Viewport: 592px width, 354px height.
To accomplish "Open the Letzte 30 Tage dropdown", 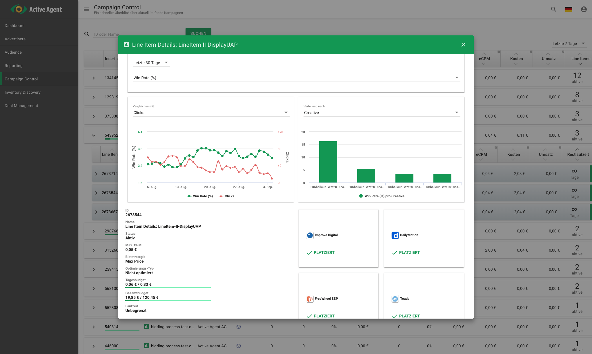I will 151,63.
